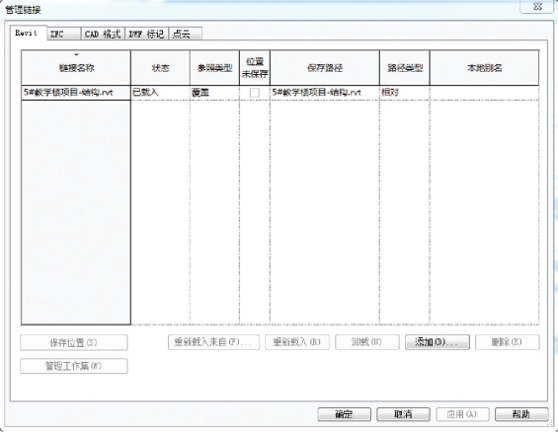The image size is (558, 432).
Task: Click the 本地别名 column header
Action: pos(484,67)
